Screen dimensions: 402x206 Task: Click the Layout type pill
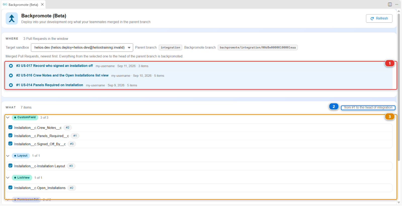(21, 156)
